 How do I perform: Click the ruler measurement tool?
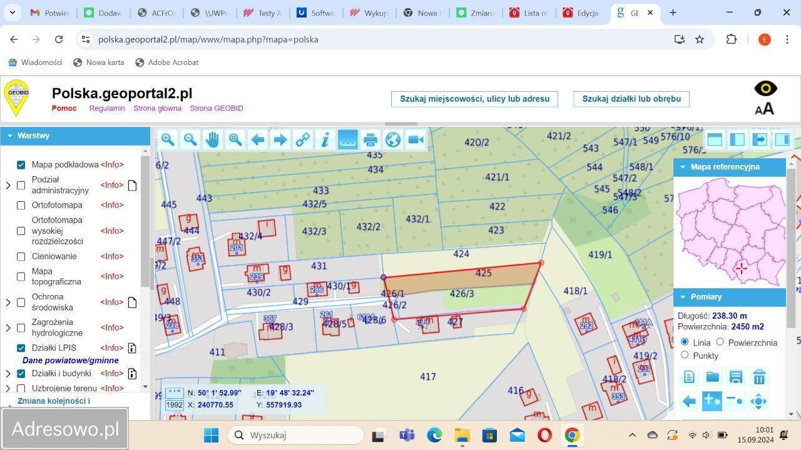(x=347, y=140)
